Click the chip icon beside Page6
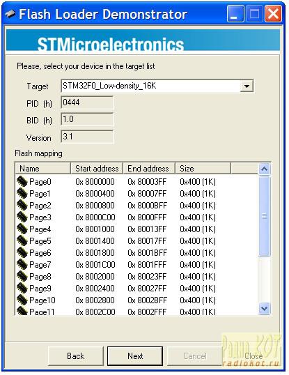This screenshot has height=375, width=289. [22, 252]
